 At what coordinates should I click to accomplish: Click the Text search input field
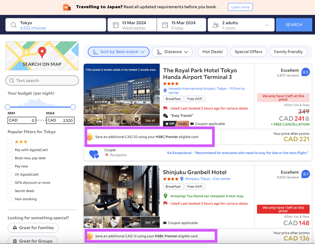tap(42, 80)
